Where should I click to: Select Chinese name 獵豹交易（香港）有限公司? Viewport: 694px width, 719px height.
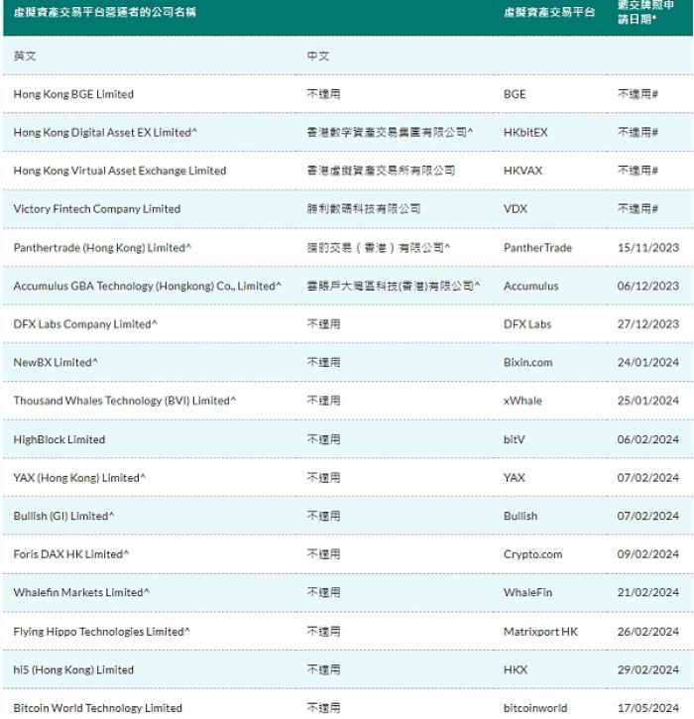coord(379,248)
